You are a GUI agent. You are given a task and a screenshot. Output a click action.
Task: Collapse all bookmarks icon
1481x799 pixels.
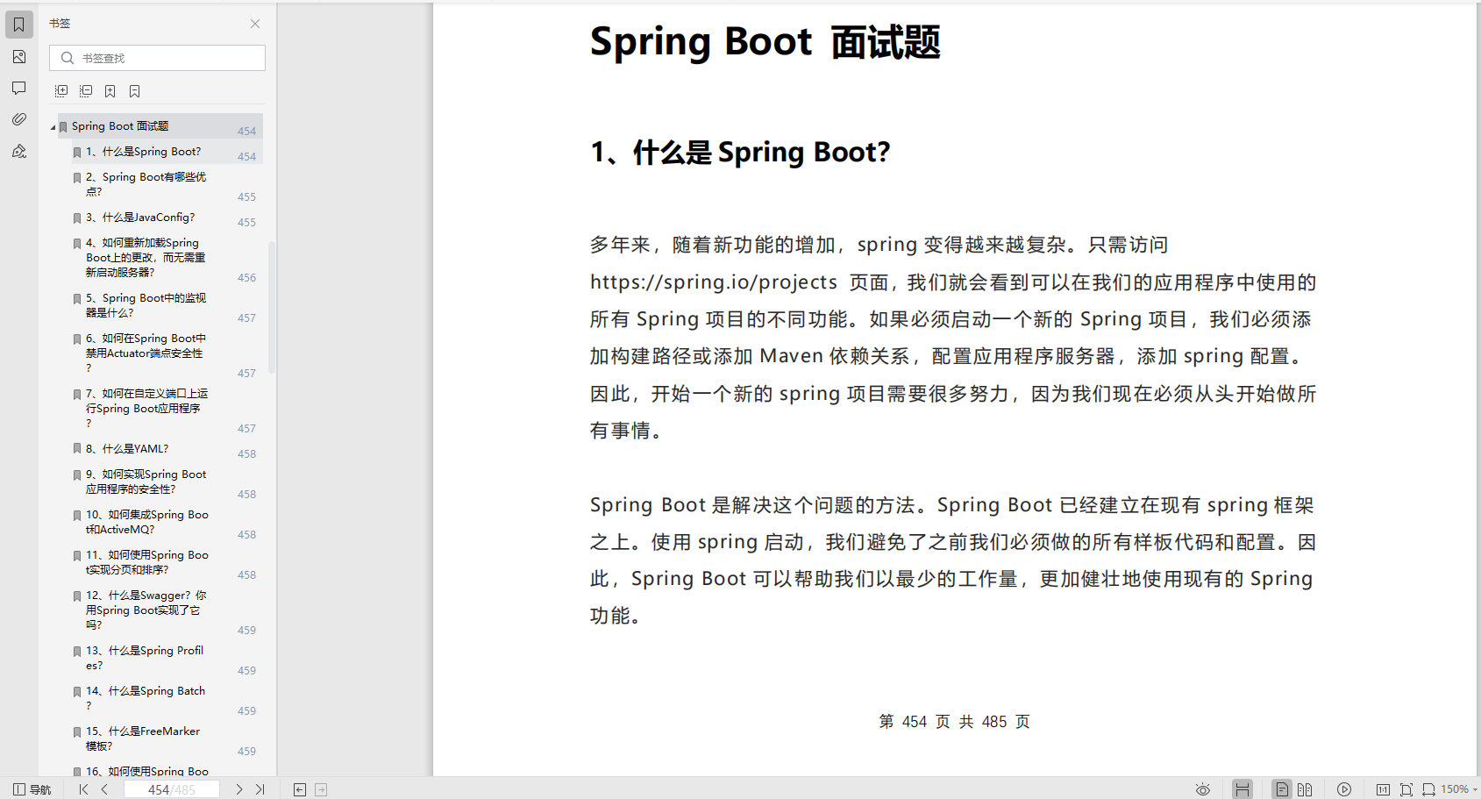pos(86,91)
